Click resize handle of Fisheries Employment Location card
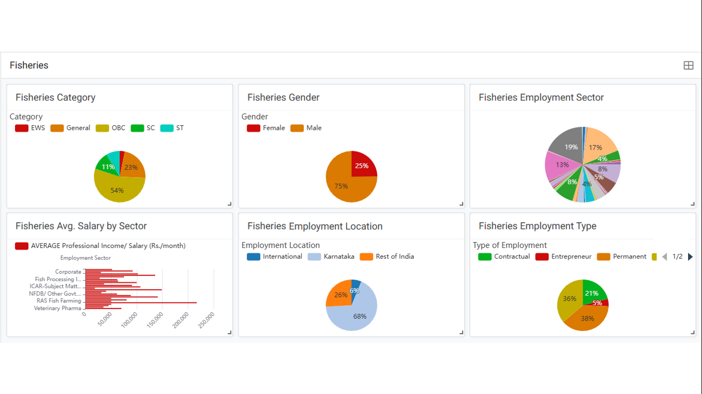This screenshot has width=702, height=394. tap(461, 333)
